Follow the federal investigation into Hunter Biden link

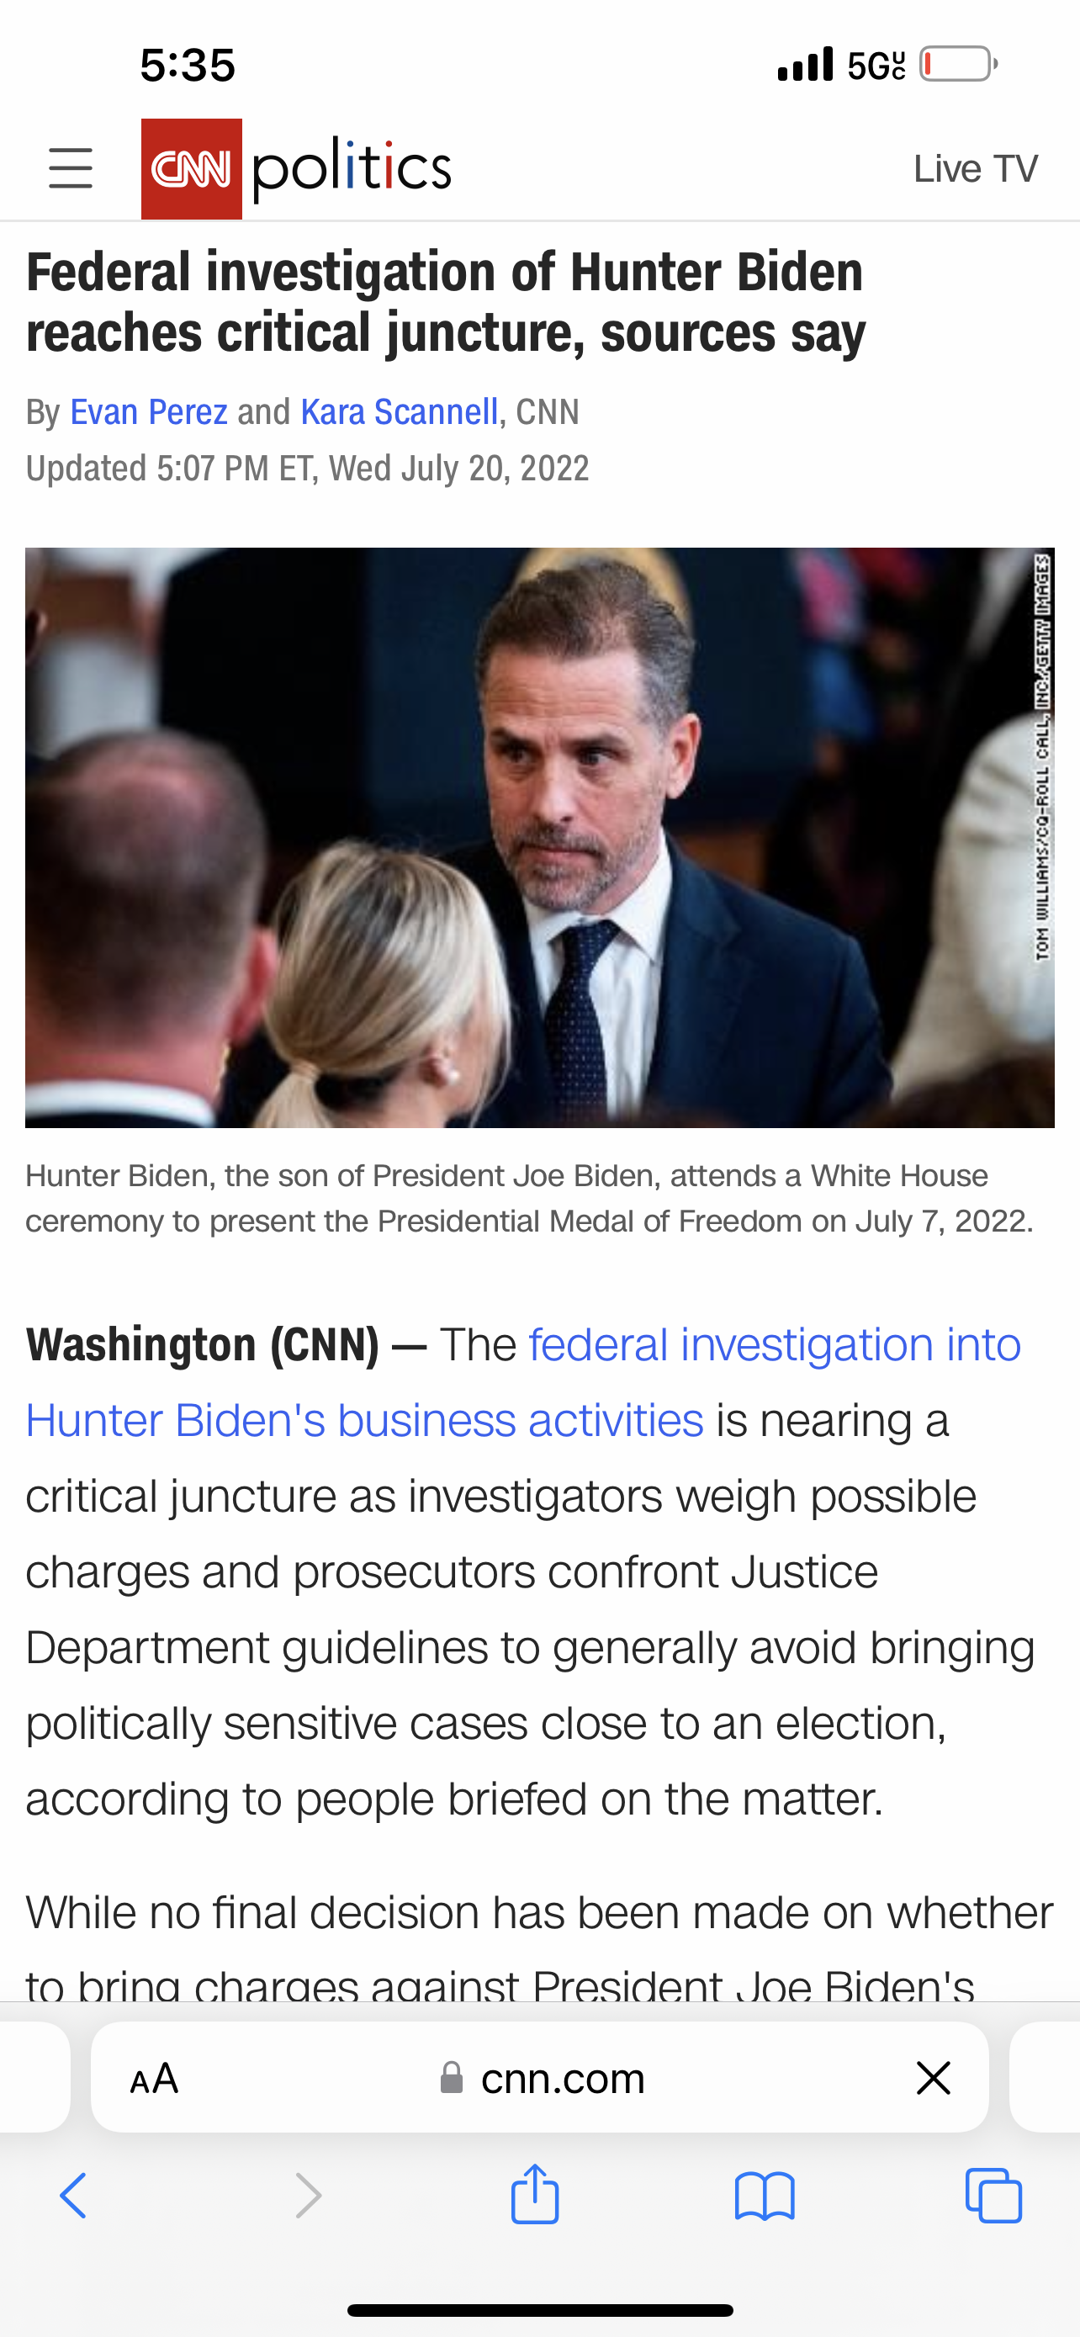(523, 1381)
